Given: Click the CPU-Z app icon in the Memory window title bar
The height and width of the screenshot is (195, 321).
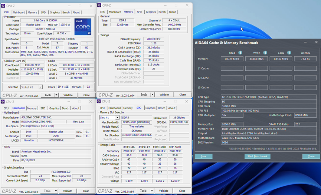Looking at the screenshot, I should point(99,5).
